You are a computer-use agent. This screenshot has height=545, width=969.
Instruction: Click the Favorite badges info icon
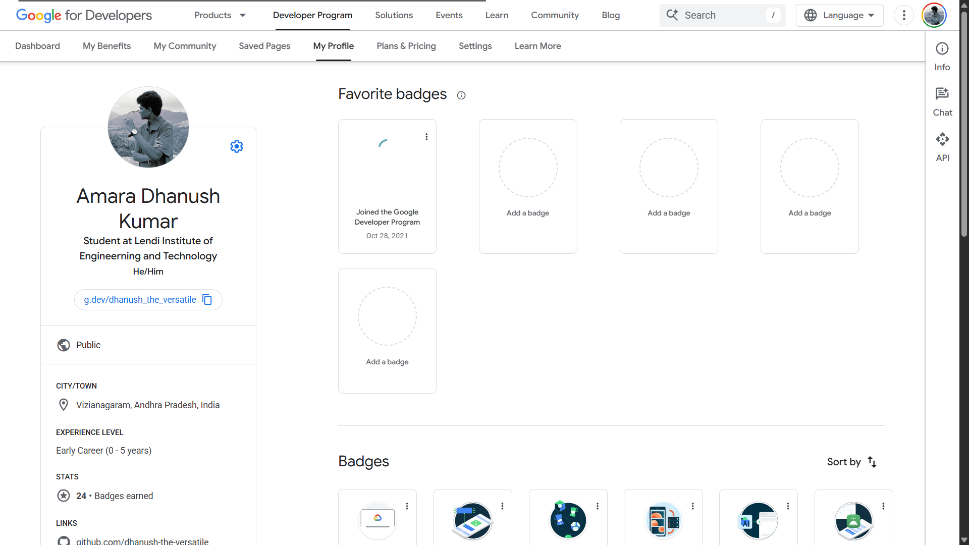tap(461, 95)
